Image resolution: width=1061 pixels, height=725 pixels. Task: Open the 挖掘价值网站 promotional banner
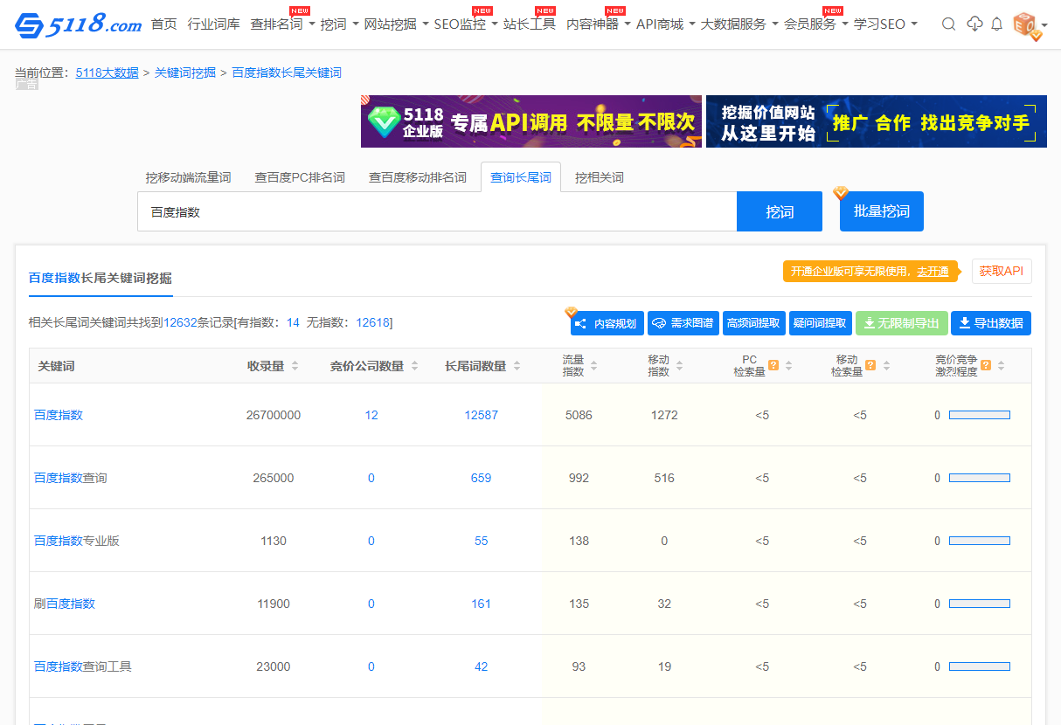point(877,121)
